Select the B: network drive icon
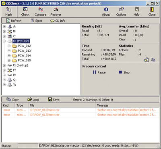 pyautogui.click(x=10, y=31)
